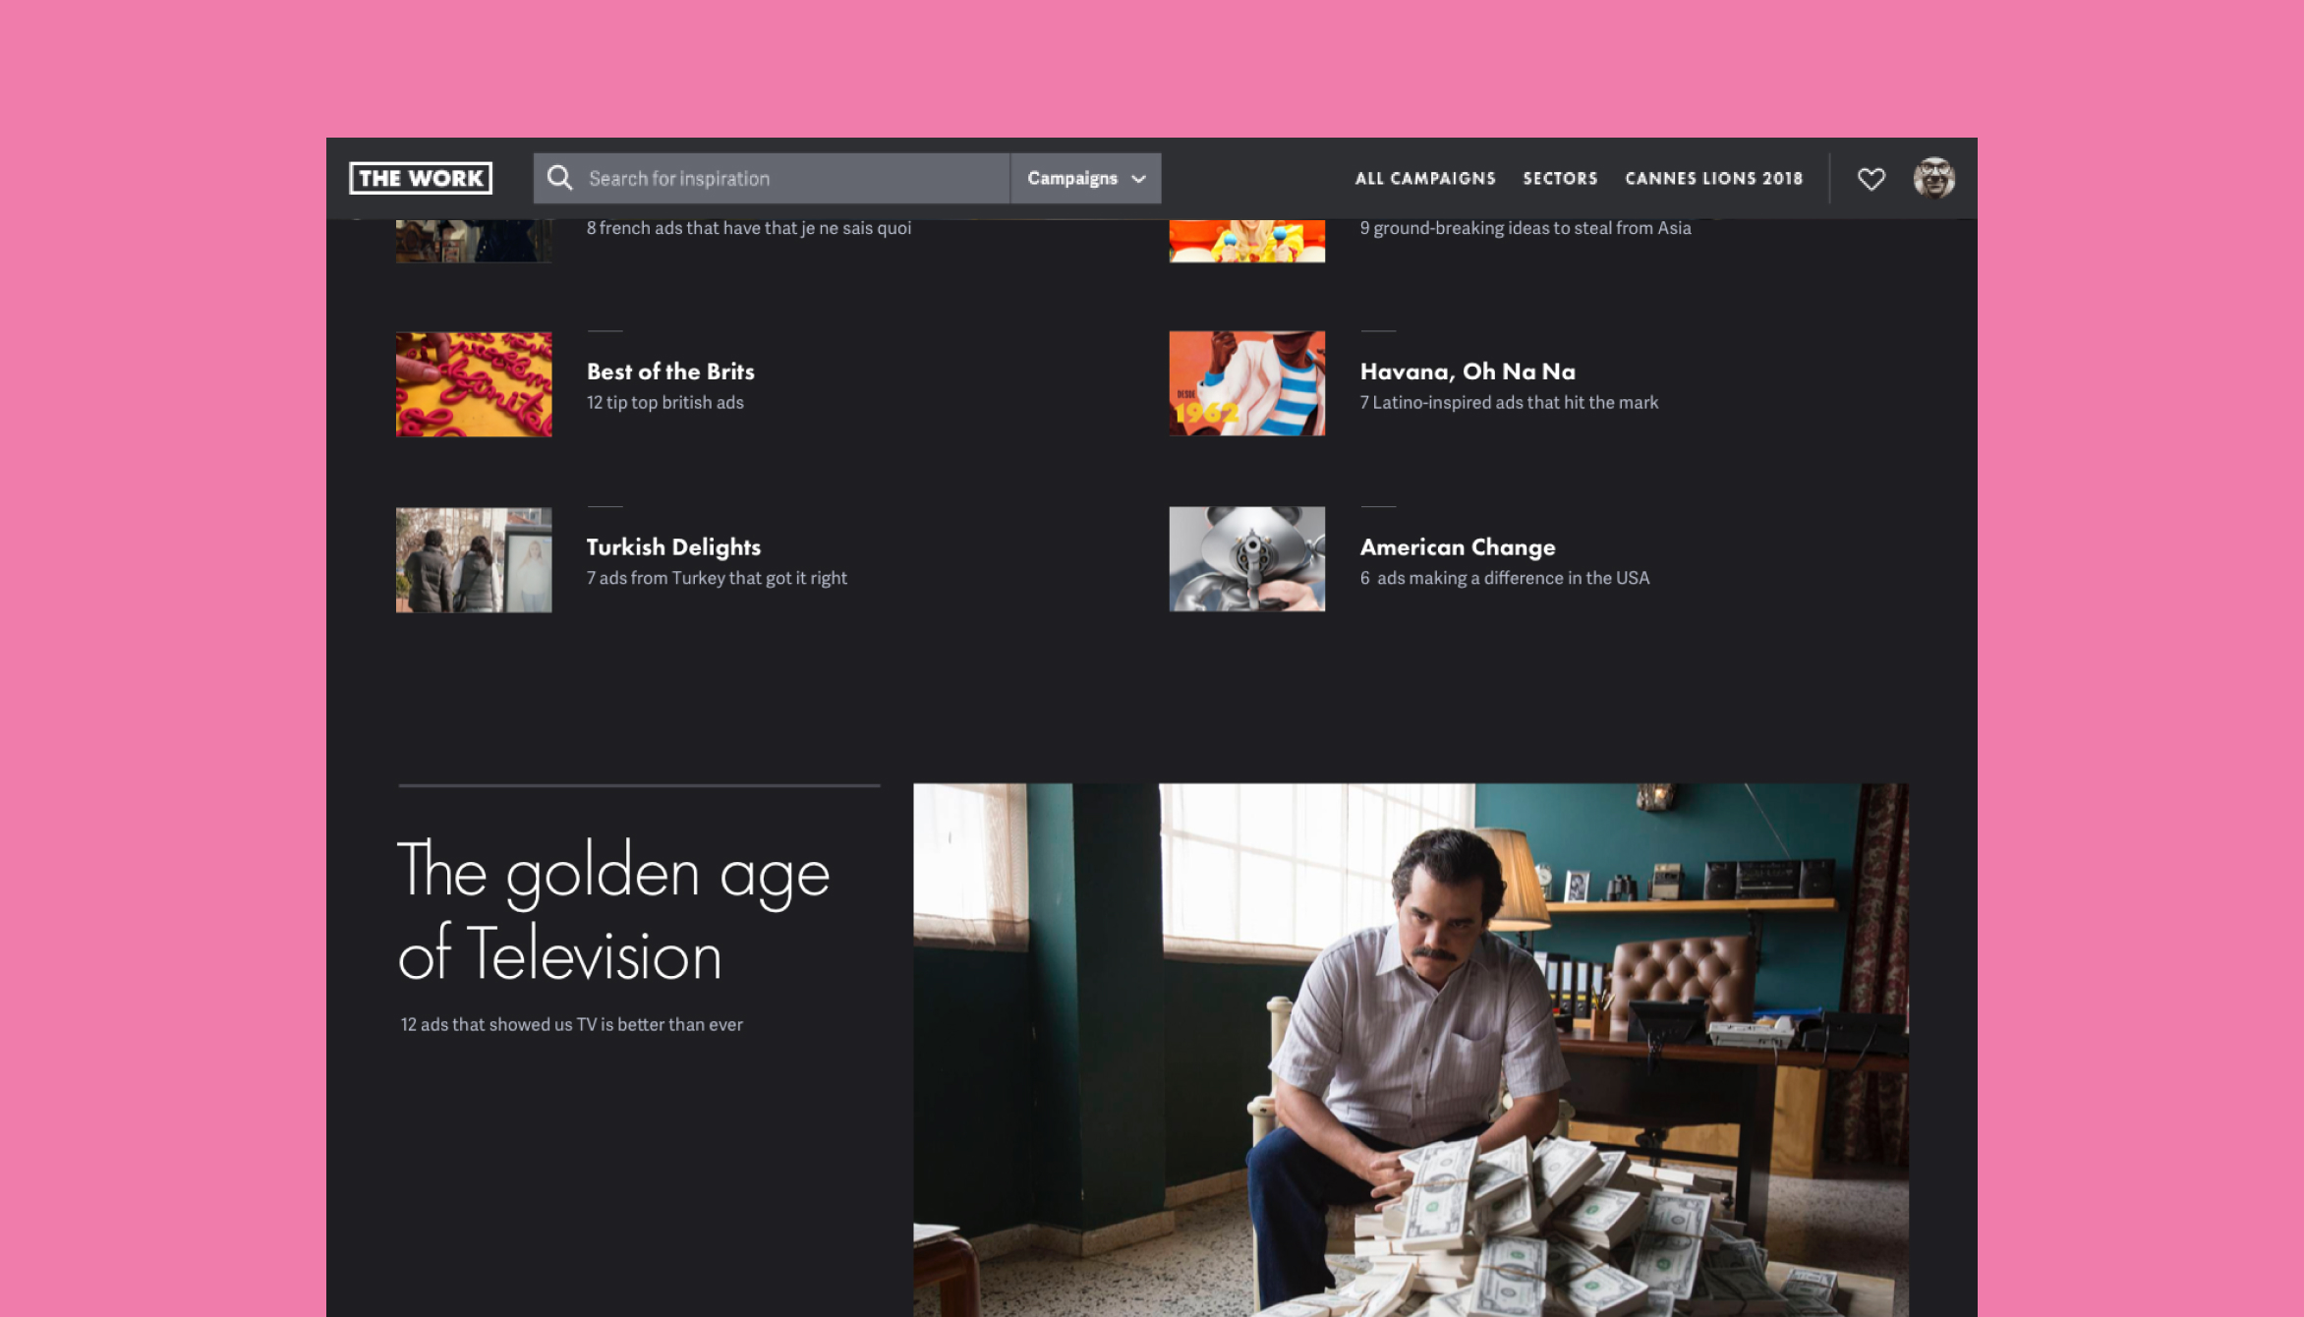Open American Change collection title
The image size is (2304, 1317).
pyautogui.click(x=1457, y=546)
